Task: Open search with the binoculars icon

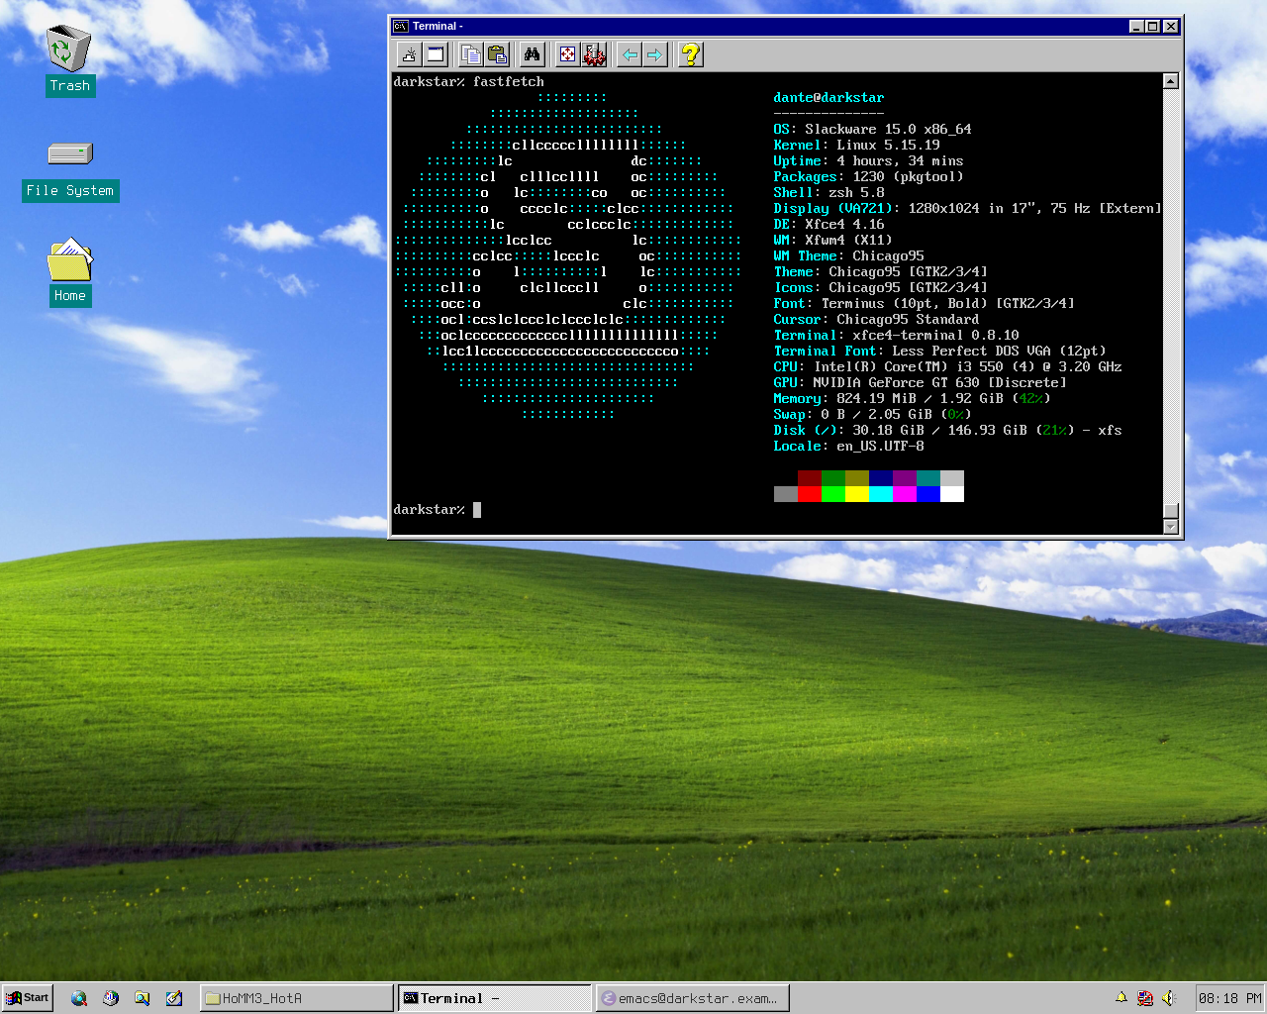Action: tap(533, 54)
